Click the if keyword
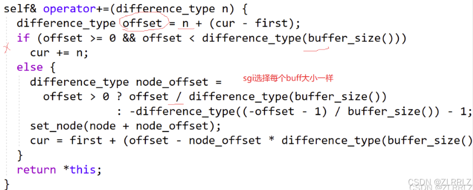The image size is (473, 190). click(x=23, y=38)
